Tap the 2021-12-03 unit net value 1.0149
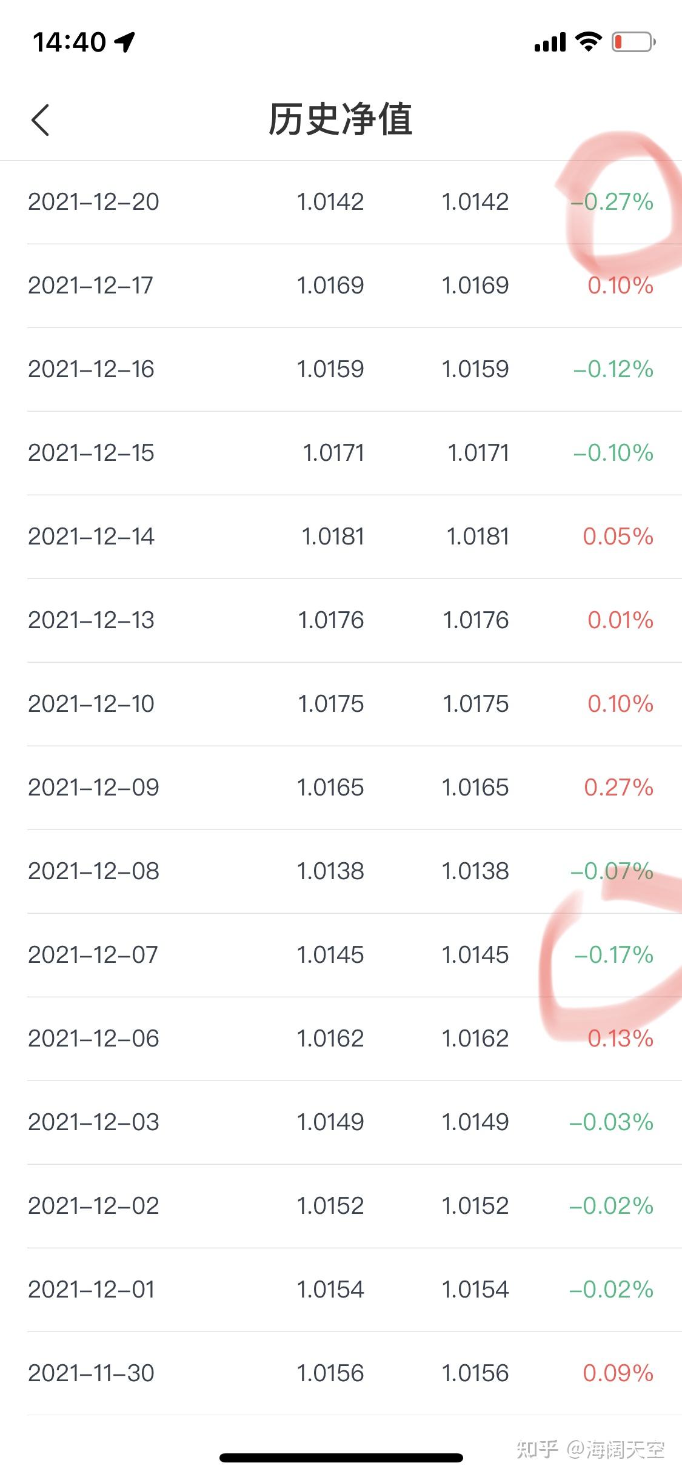682x1477 pixels. pos(330,1122)
